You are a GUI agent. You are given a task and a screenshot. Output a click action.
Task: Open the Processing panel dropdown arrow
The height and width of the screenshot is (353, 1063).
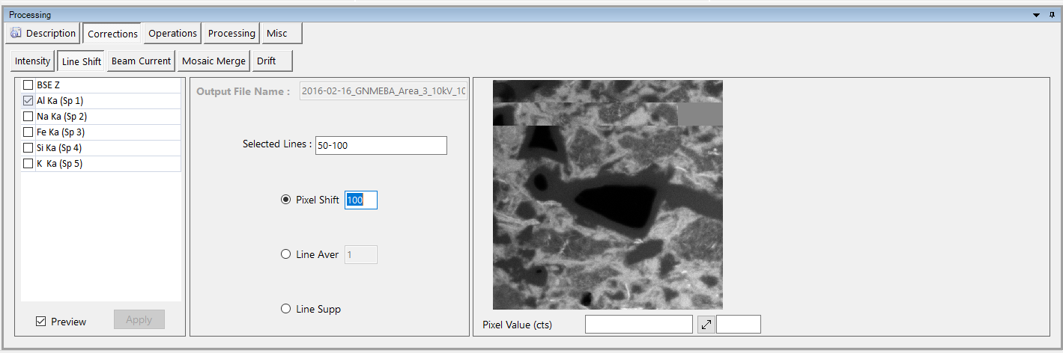click(x=1037, y=15)
